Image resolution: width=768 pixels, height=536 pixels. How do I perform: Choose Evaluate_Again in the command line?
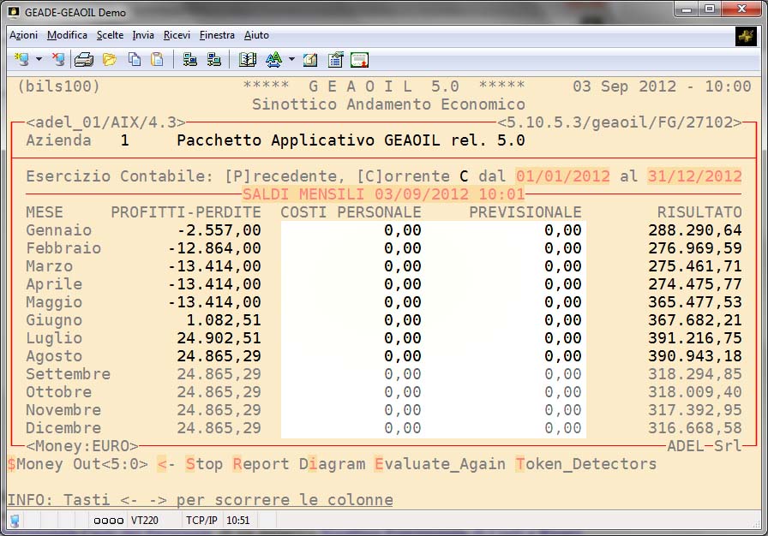click(x=439, y=464)
